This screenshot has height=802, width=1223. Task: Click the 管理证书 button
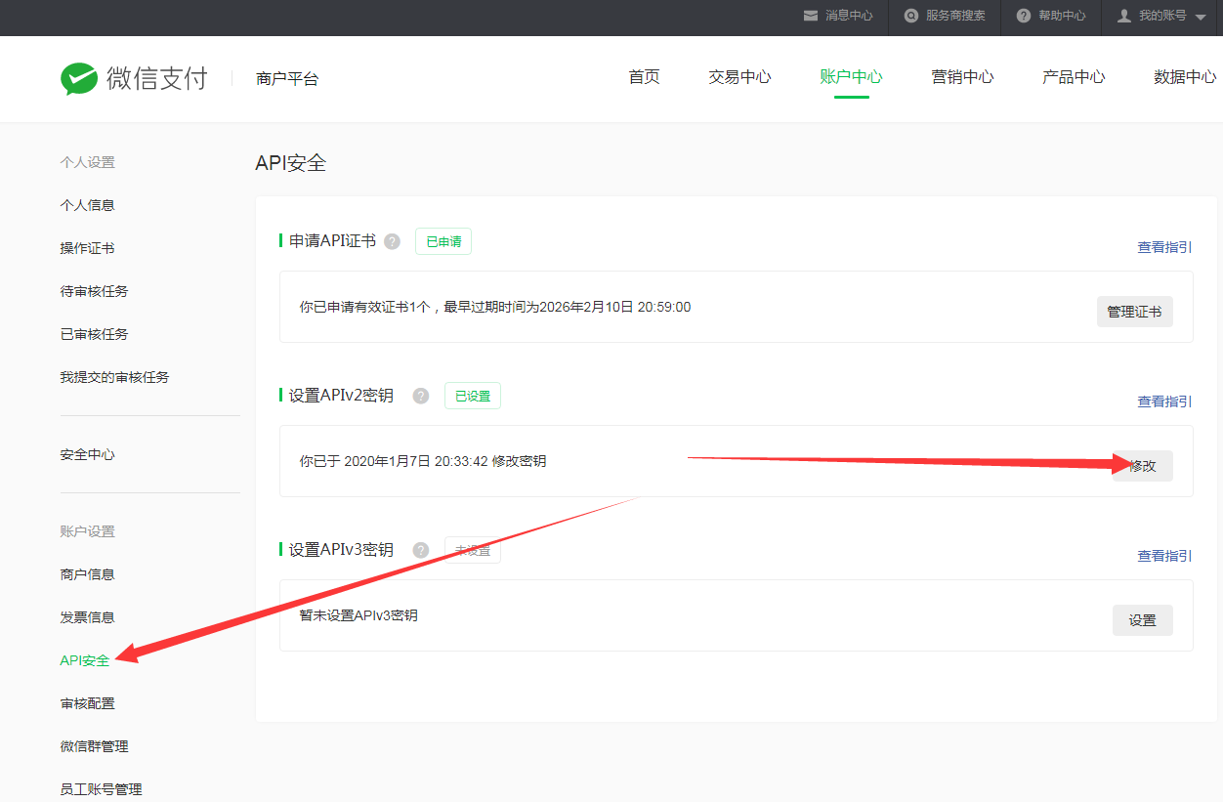point(1134,312)
